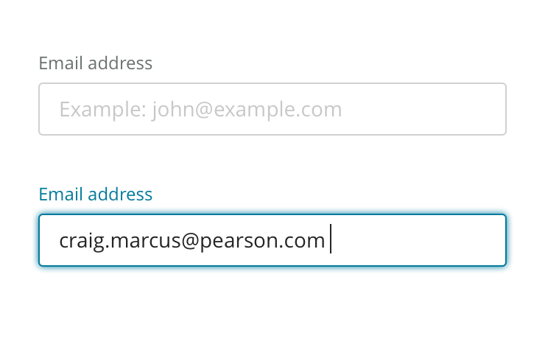Click the blue "Email address" label
The image size is (545, 361).
pos(96,194)
